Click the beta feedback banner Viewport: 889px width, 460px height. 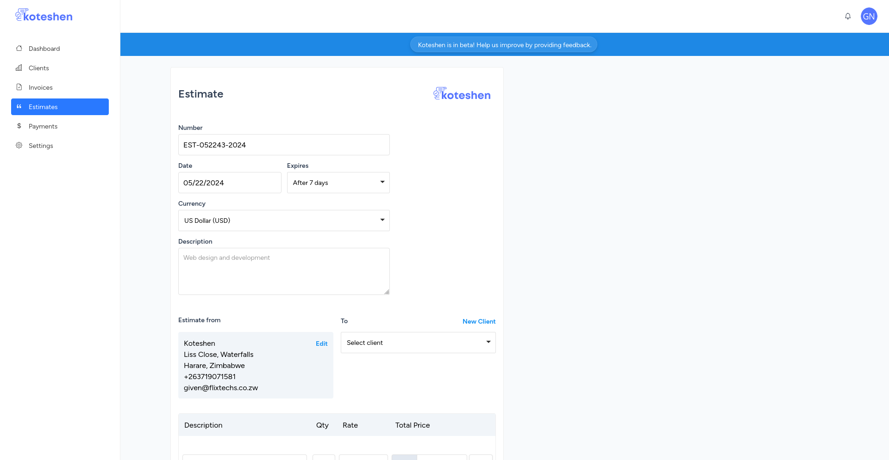504,44
